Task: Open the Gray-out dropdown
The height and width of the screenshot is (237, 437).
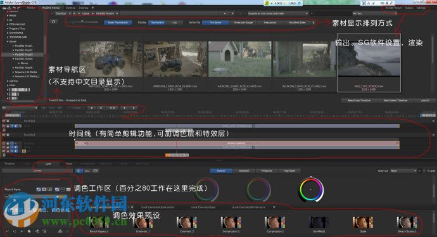Action: [x=403, y=170]
